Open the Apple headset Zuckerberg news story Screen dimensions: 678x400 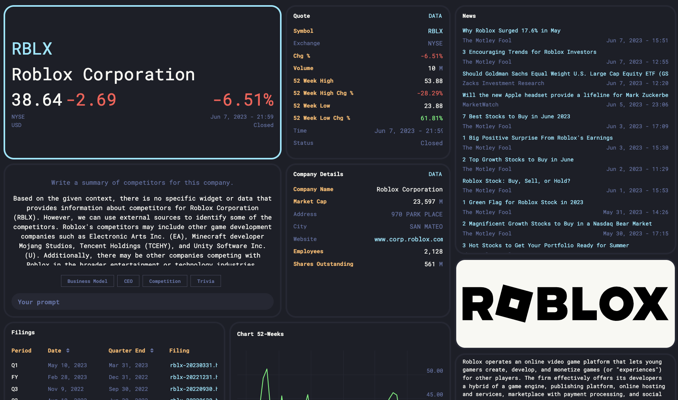click(x=565, y=95)
